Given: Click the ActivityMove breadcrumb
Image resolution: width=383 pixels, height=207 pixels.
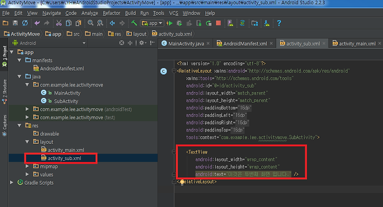Looking at the screenshot, I should (x=22, y=34).
